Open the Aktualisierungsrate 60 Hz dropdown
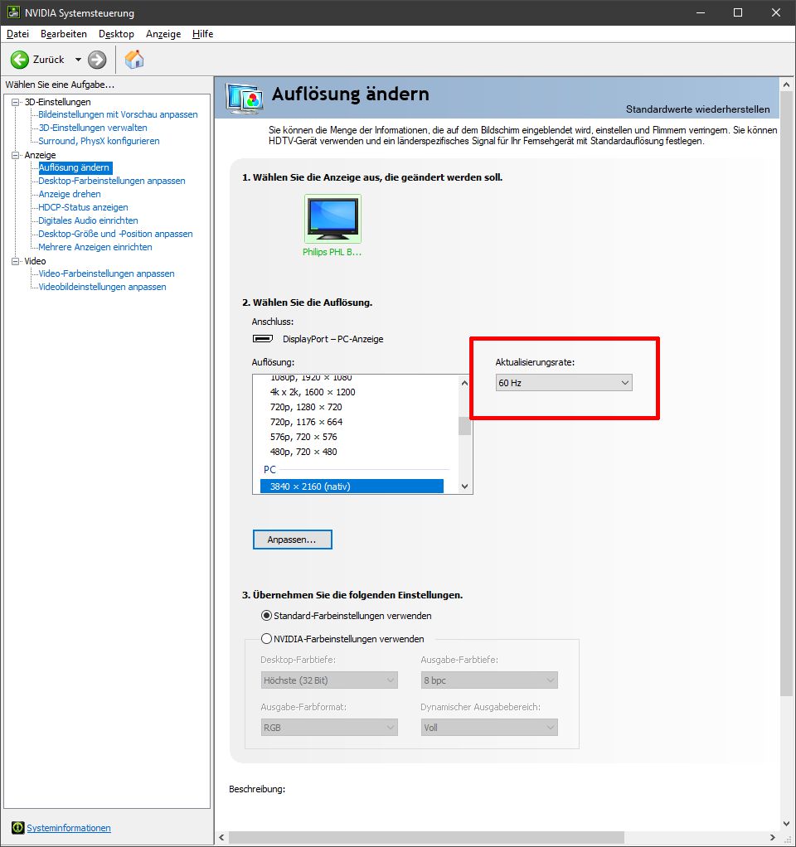This screenshot has width=796, height=847. [x=564, y=383]
